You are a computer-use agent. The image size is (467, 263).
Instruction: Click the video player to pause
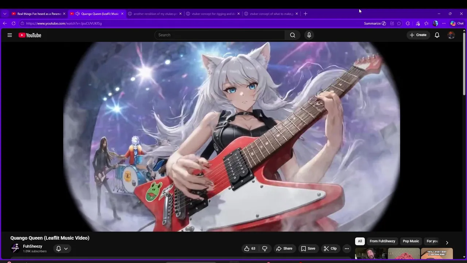[232, 137]
